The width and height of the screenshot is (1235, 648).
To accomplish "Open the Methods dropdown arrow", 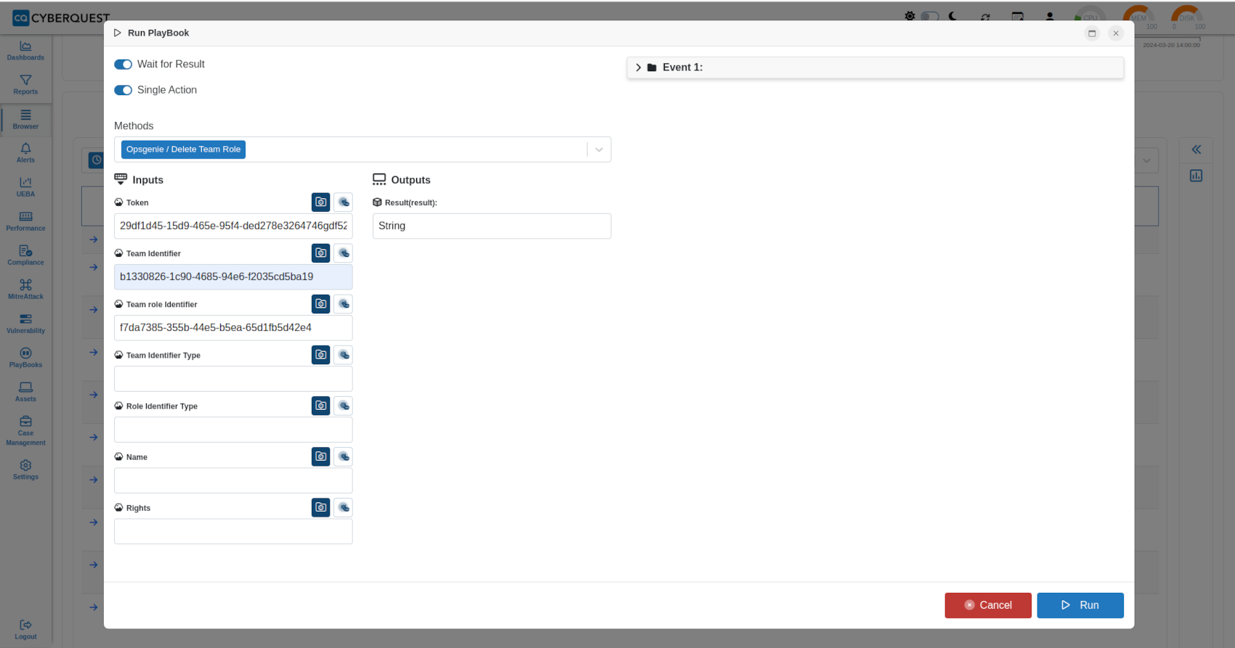I will [x=599, y=149].
